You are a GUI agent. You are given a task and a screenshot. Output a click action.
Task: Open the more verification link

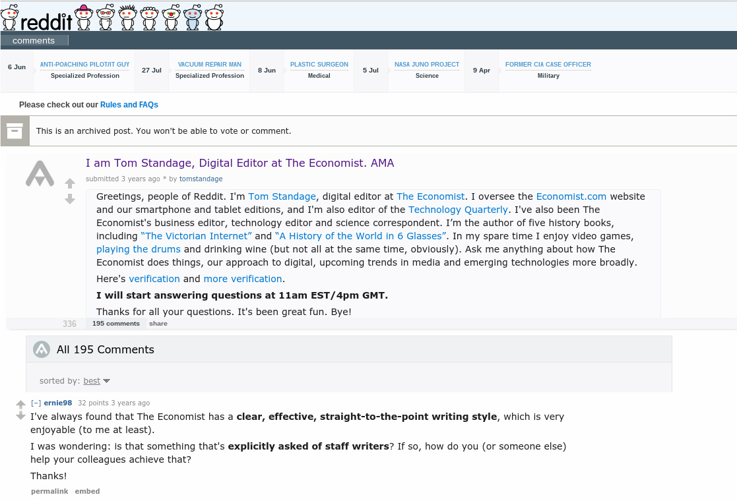click(243, 279)
